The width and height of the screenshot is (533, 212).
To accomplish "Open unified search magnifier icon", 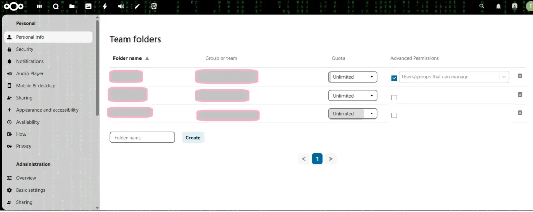I will (481, 6).
